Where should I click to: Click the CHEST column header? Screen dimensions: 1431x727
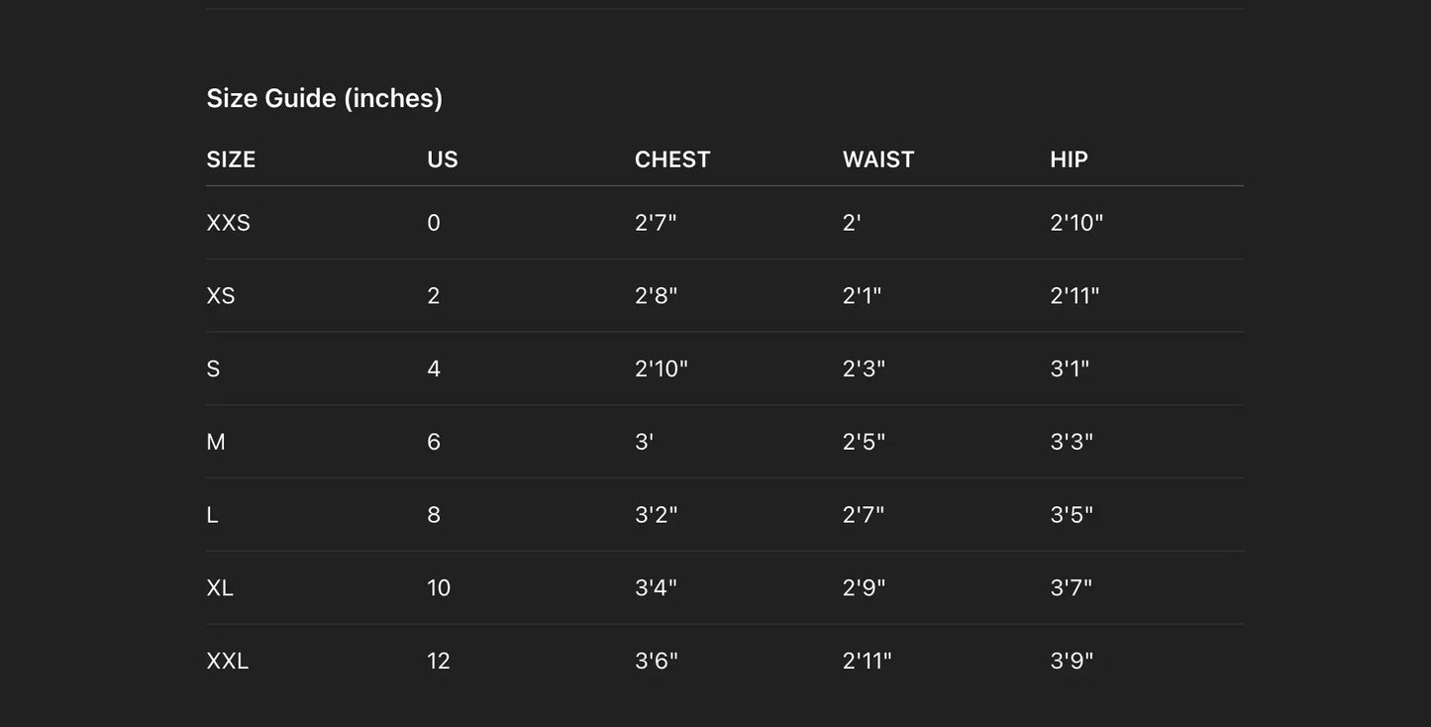[672, 159]
